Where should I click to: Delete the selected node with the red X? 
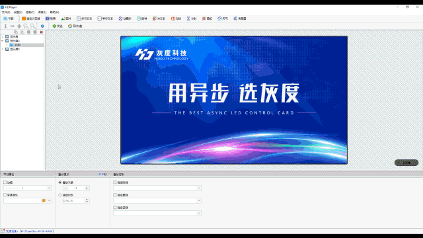coord(41,32)
